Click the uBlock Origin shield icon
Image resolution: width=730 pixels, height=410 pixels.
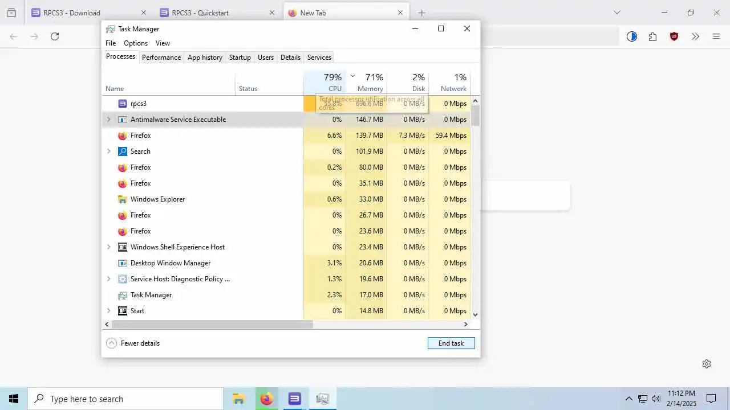tap(674, 36)
